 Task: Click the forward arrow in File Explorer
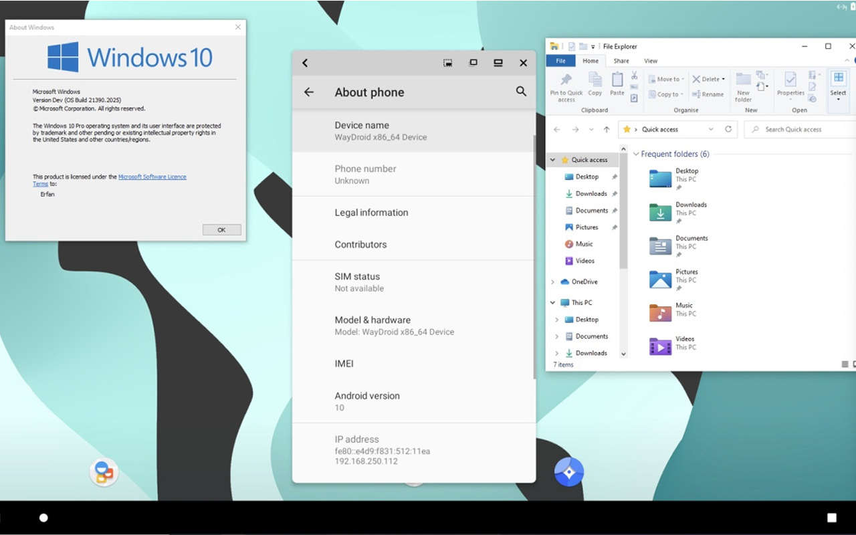pos(575,129)
